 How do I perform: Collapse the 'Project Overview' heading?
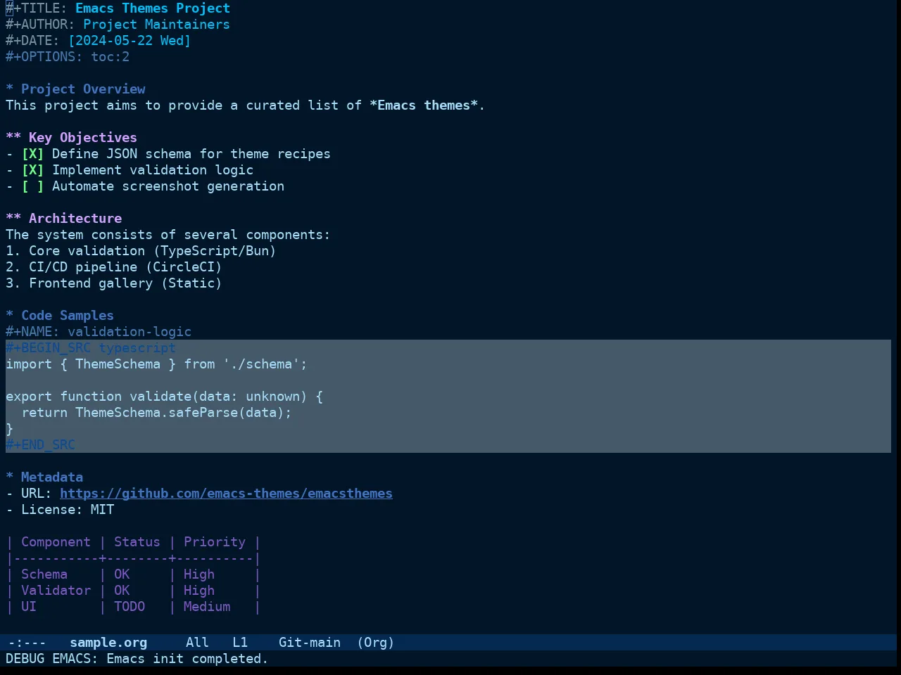point(75,89)
